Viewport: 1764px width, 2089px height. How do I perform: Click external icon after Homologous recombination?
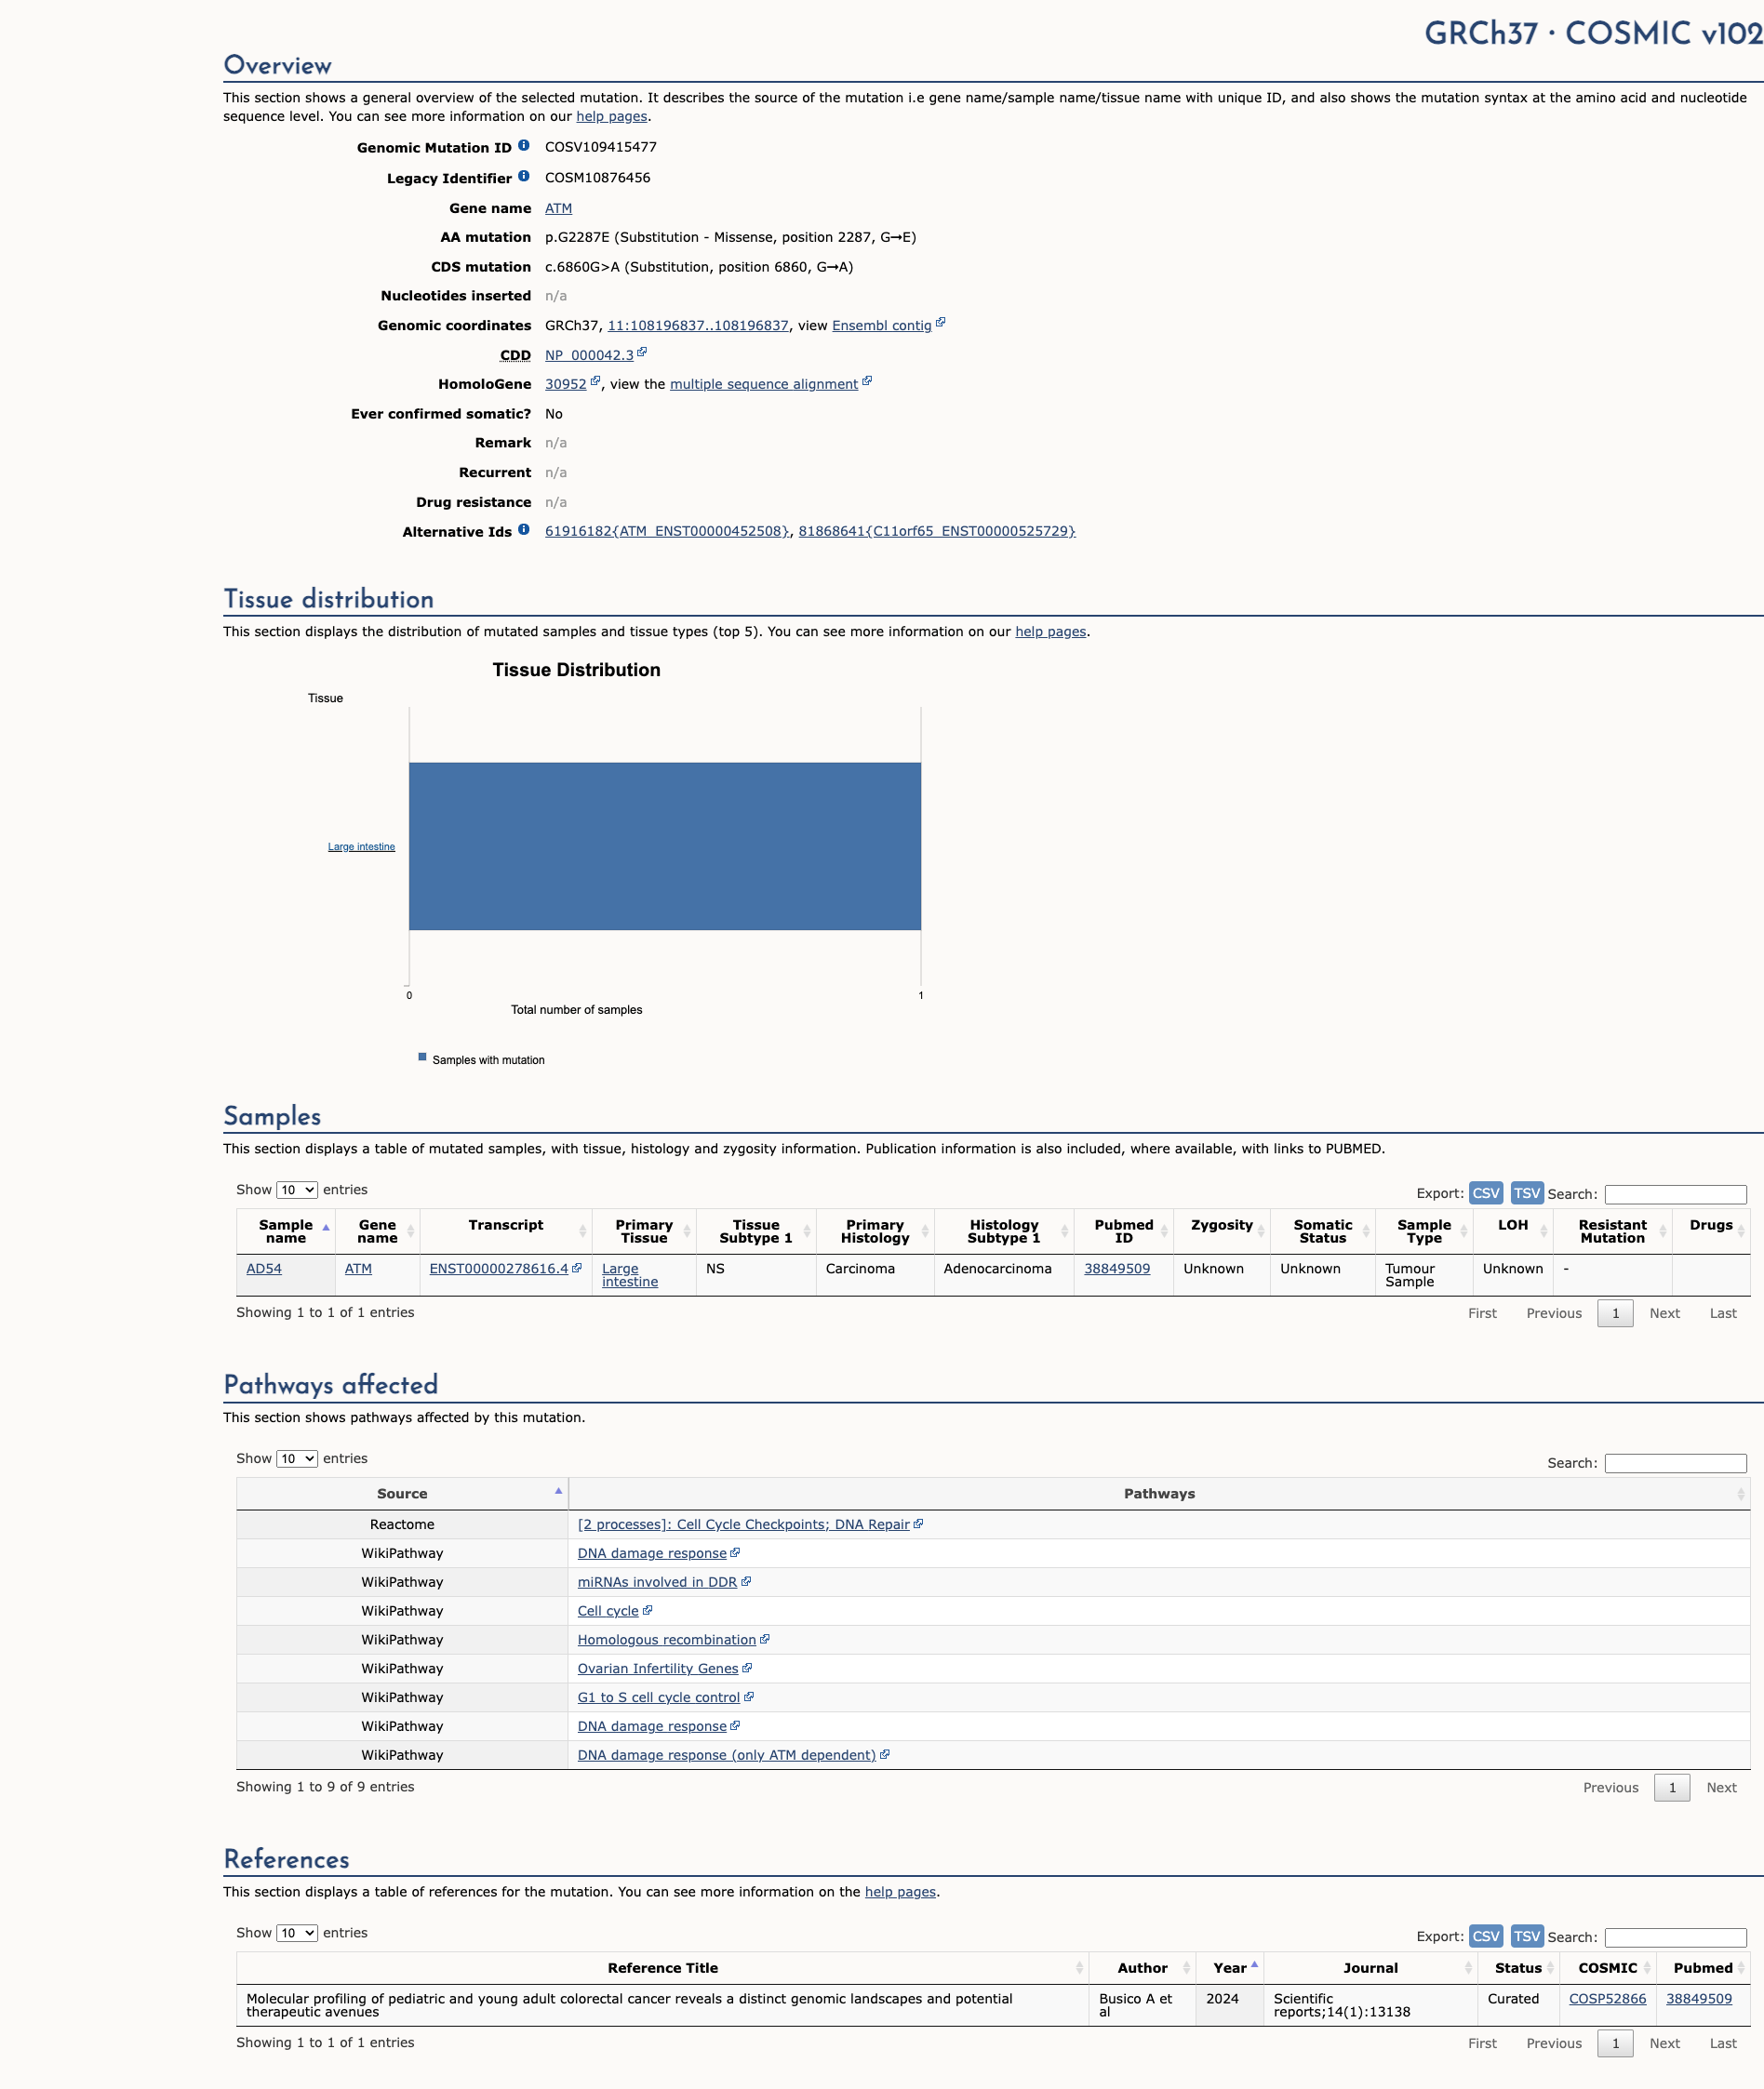(x=765, y=1640)
